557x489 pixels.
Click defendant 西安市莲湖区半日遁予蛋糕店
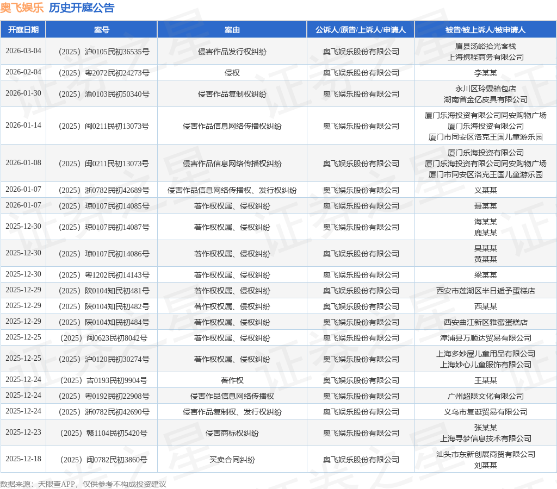[x=485, y=291]
